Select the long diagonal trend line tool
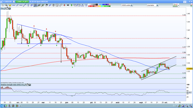Viewport: 193px width, 108px height. coord(24,5)
